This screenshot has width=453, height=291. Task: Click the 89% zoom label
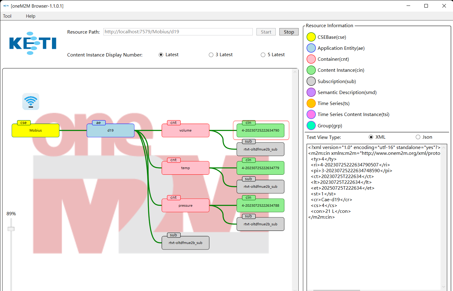(11, 214)
